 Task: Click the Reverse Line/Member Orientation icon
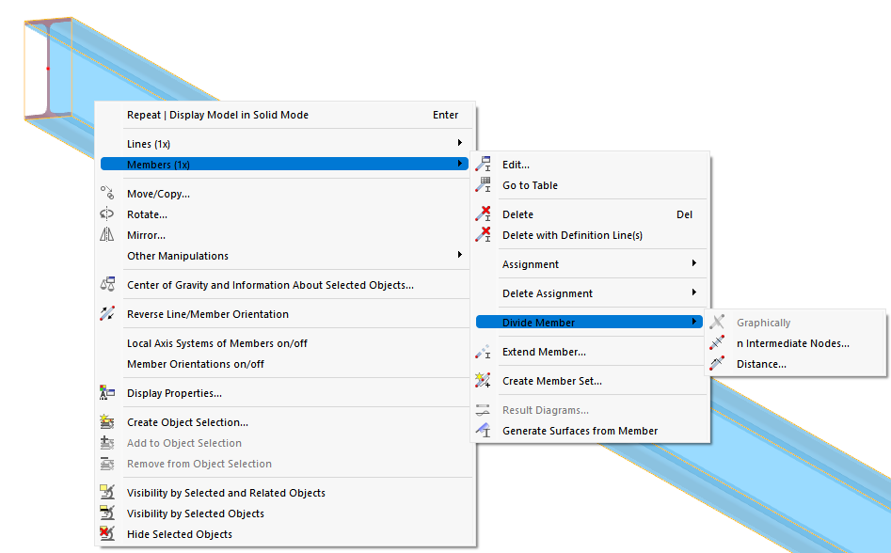tap(107, 313)
